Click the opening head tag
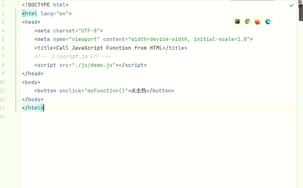Viewport: 303px width, 188px height. [31, 22]
